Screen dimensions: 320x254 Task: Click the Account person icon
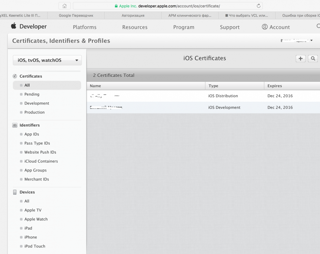pyautogui.click(x=265, y=27)
